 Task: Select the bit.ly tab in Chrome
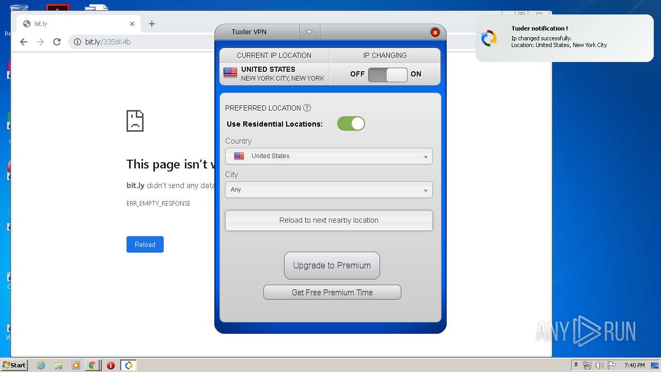coord(78,24)
